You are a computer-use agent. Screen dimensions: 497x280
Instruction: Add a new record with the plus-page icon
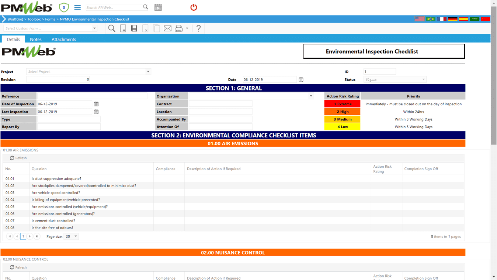(x=123, y=28)
